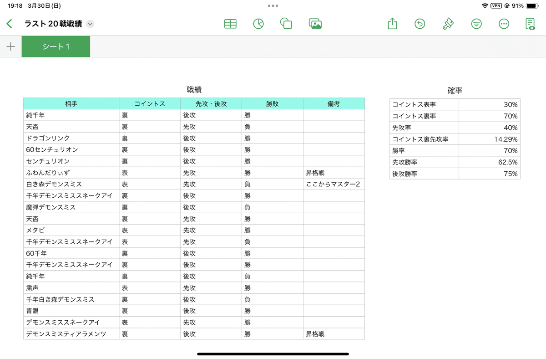Open the insert media photo icon
The width and height of the screenshot is (546, 359).
(315, 24)
